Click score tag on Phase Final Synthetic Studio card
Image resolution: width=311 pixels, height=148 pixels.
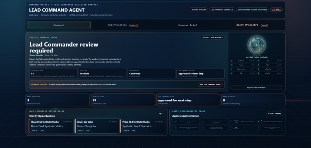(34, 130)
